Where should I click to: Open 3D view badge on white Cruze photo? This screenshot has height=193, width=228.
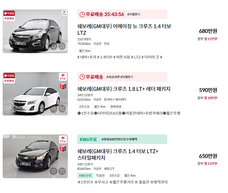(63, 86)
